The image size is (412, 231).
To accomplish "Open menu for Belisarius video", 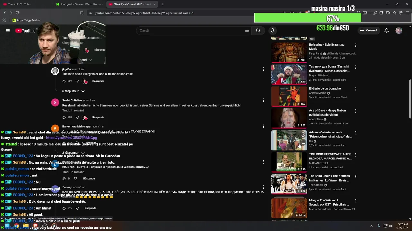I will click(356, 45).
